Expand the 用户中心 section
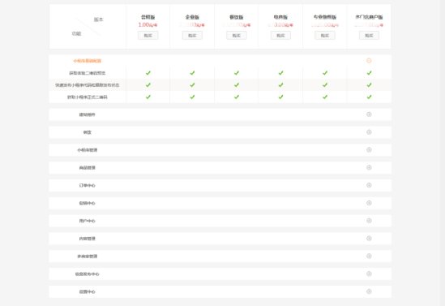Viewport: 445px width, 306px height. [x=369, y=221]
